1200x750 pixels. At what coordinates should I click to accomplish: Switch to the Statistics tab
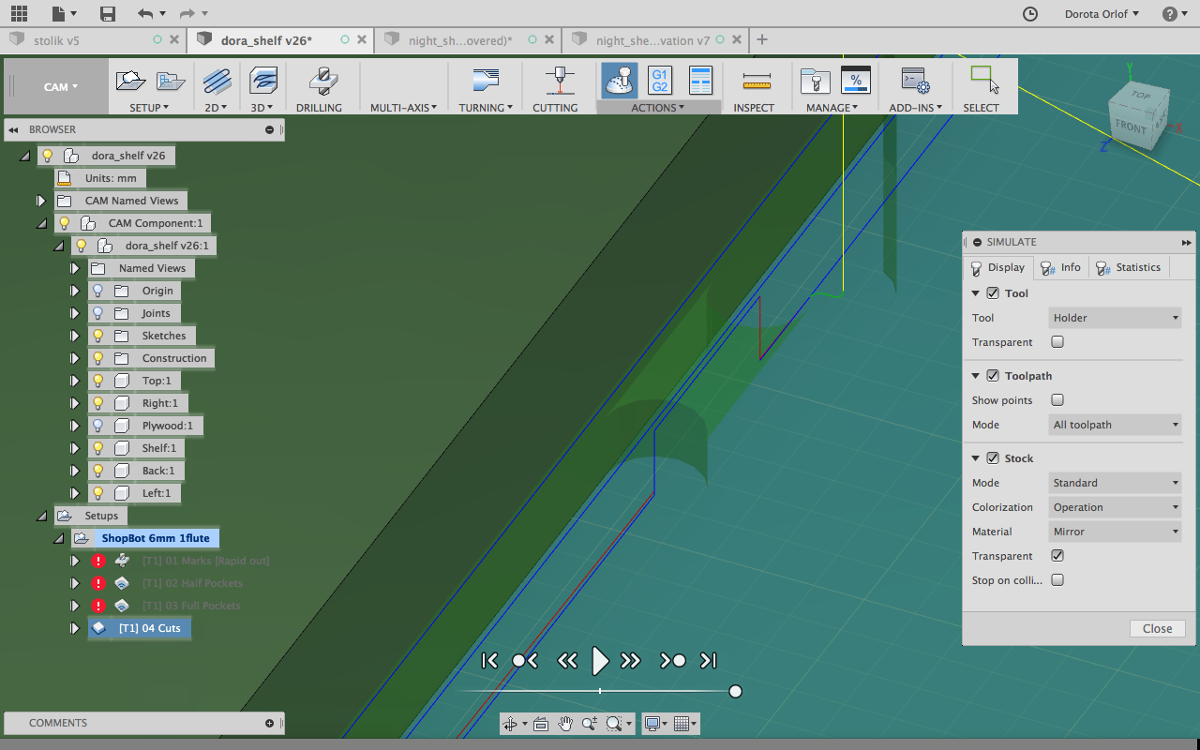pyautogui.click(x=1129, y=268)
